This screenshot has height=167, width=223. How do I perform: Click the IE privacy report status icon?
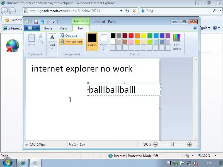pos(187,156)
